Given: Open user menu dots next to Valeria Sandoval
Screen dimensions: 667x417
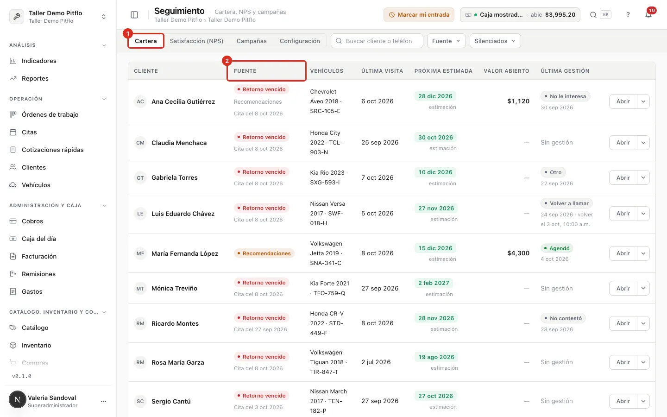Looking at the screenshot, I should pyautogui.click(x=103, y=401).
